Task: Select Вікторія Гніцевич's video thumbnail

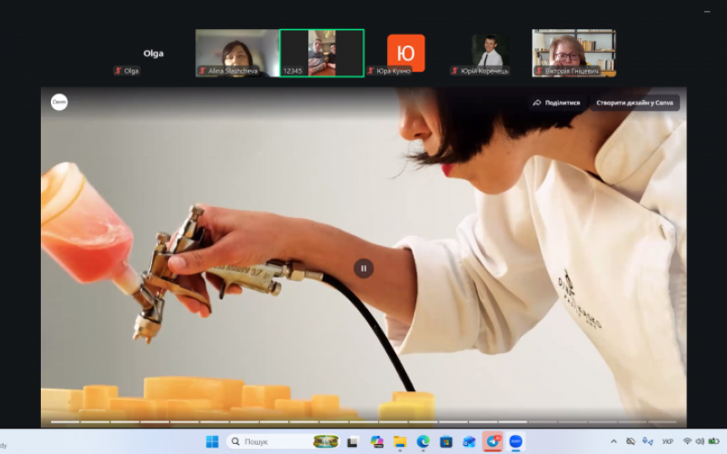Action: [573, 52]
